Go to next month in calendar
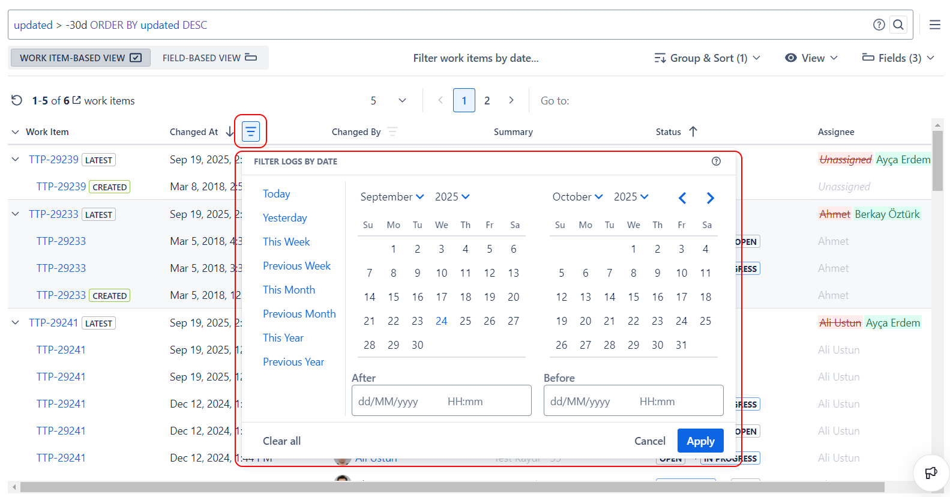Image resolution: width=950 pixels, height=497 pixels. (710, 197)
